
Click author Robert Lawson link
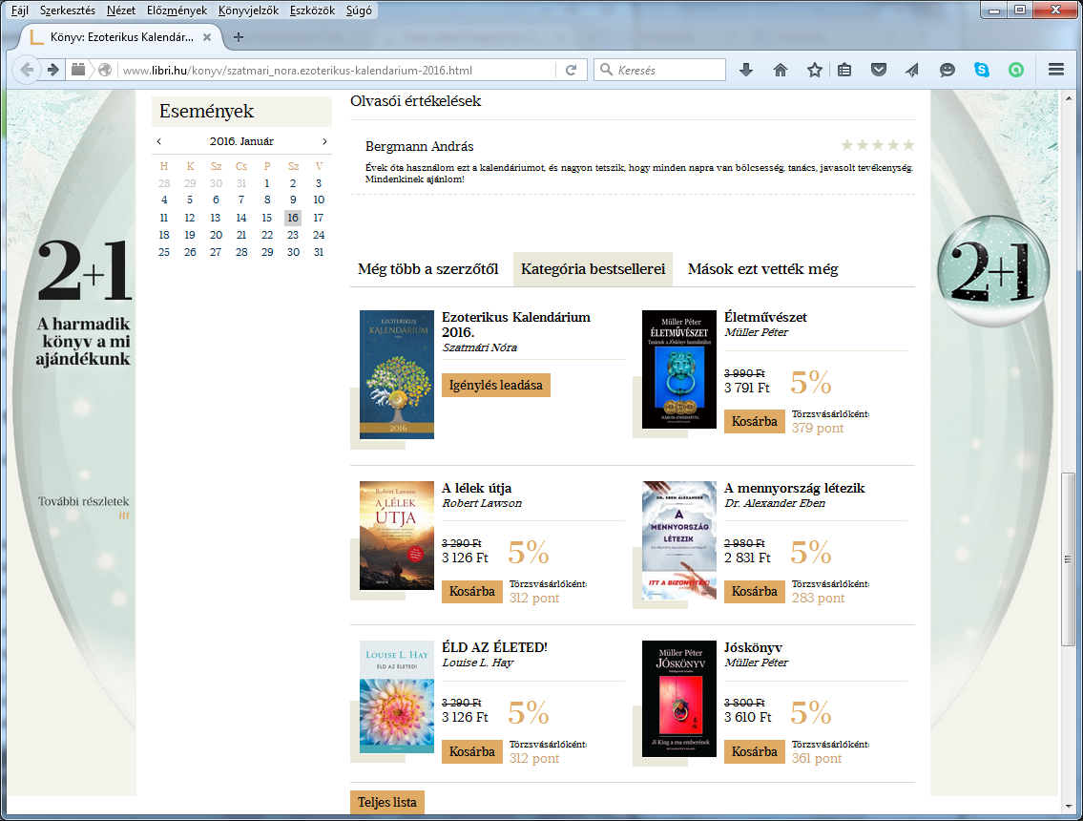tap(482, 503)
